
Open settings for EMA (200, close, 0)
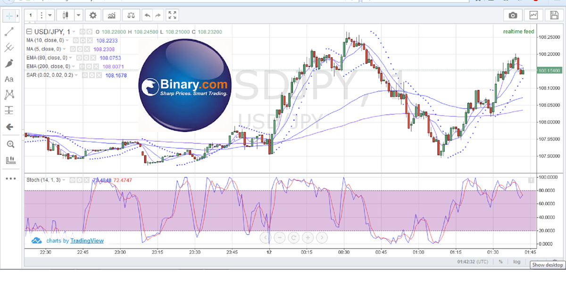click(x=89, y=66)
